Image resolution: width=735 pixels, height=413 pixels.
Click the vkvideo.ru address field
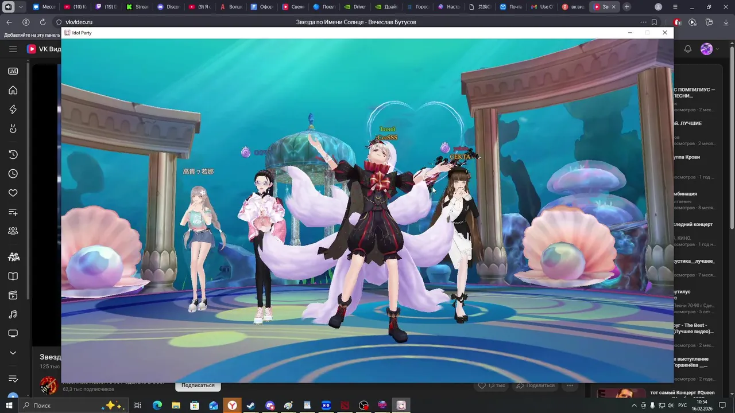[x=79, y=22]
